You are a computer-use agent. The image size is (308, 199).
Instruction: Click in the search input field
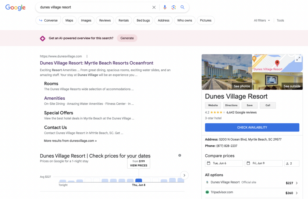[x=94, y=7]
